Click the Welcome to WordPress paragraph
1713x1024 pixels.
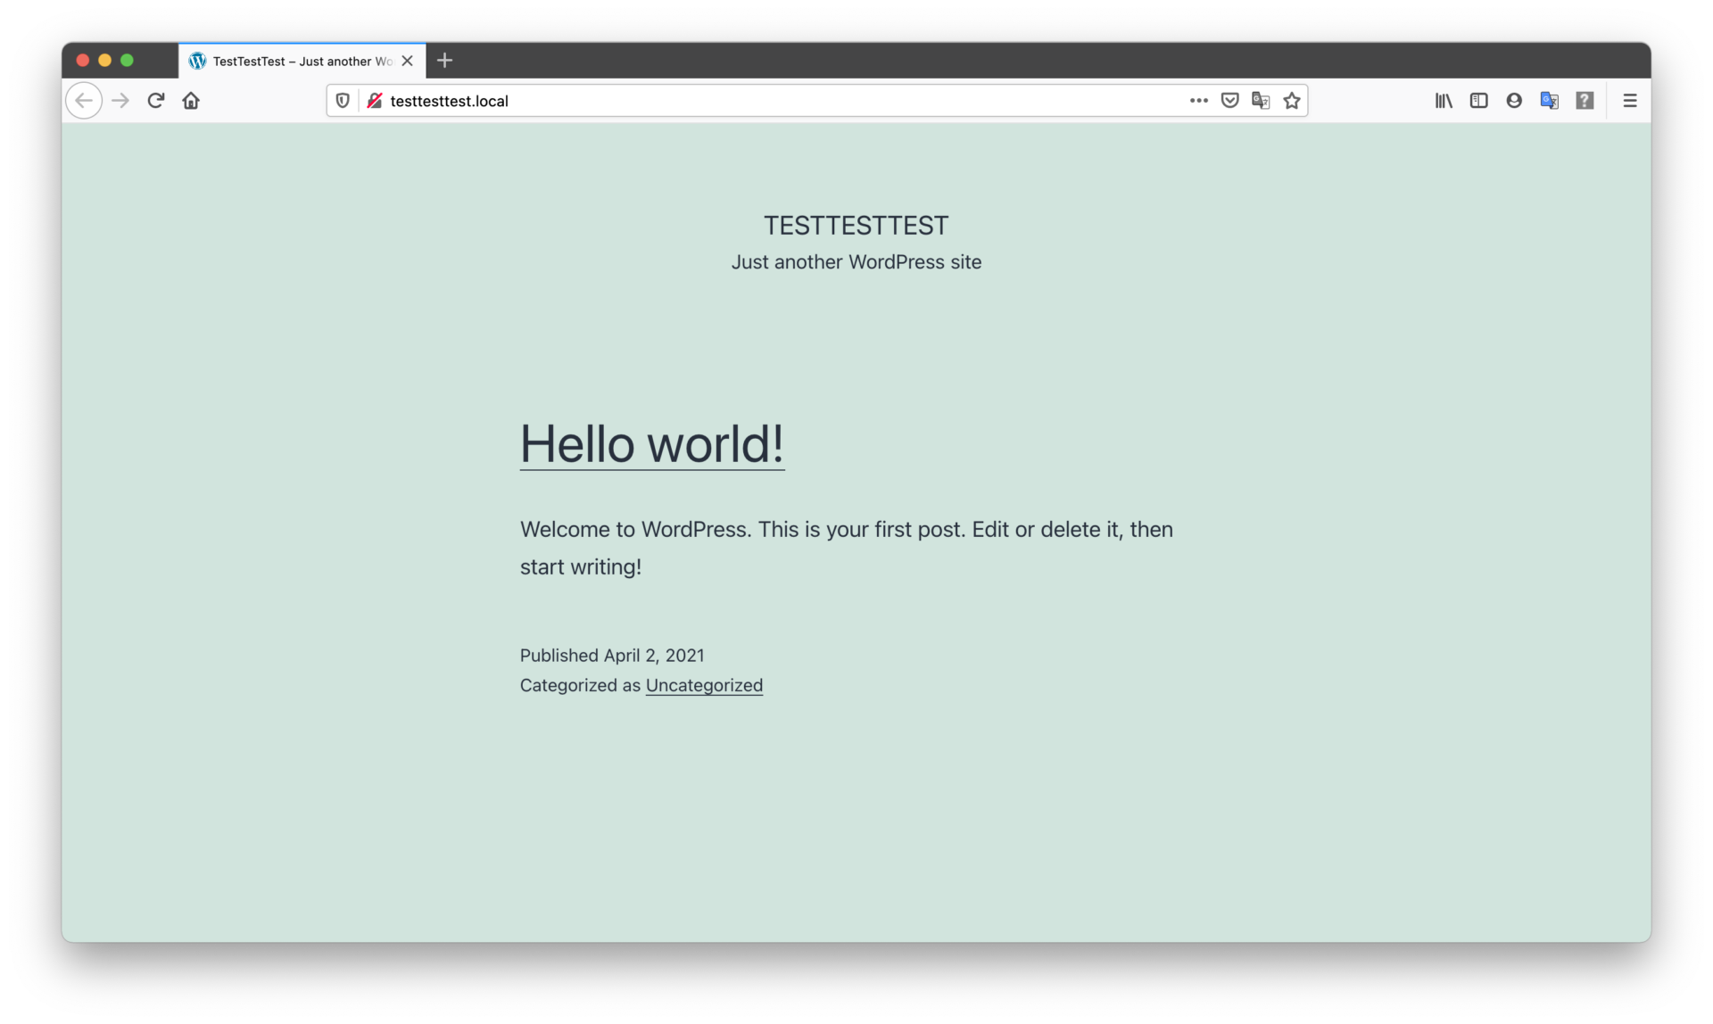[847, 548]
